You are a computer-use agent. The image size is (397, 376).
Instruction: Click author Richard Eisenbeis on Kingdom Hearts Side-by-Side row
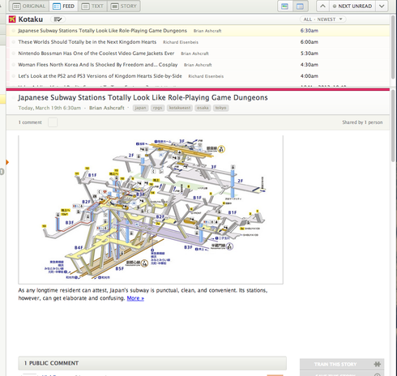[206, 76]
